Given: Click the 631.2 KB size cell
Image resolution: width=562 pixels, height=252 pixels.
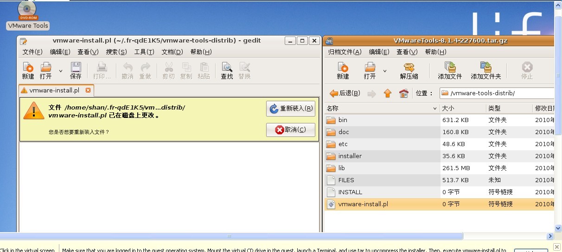Looking at the screenshot, I should [x=455, y=120].
